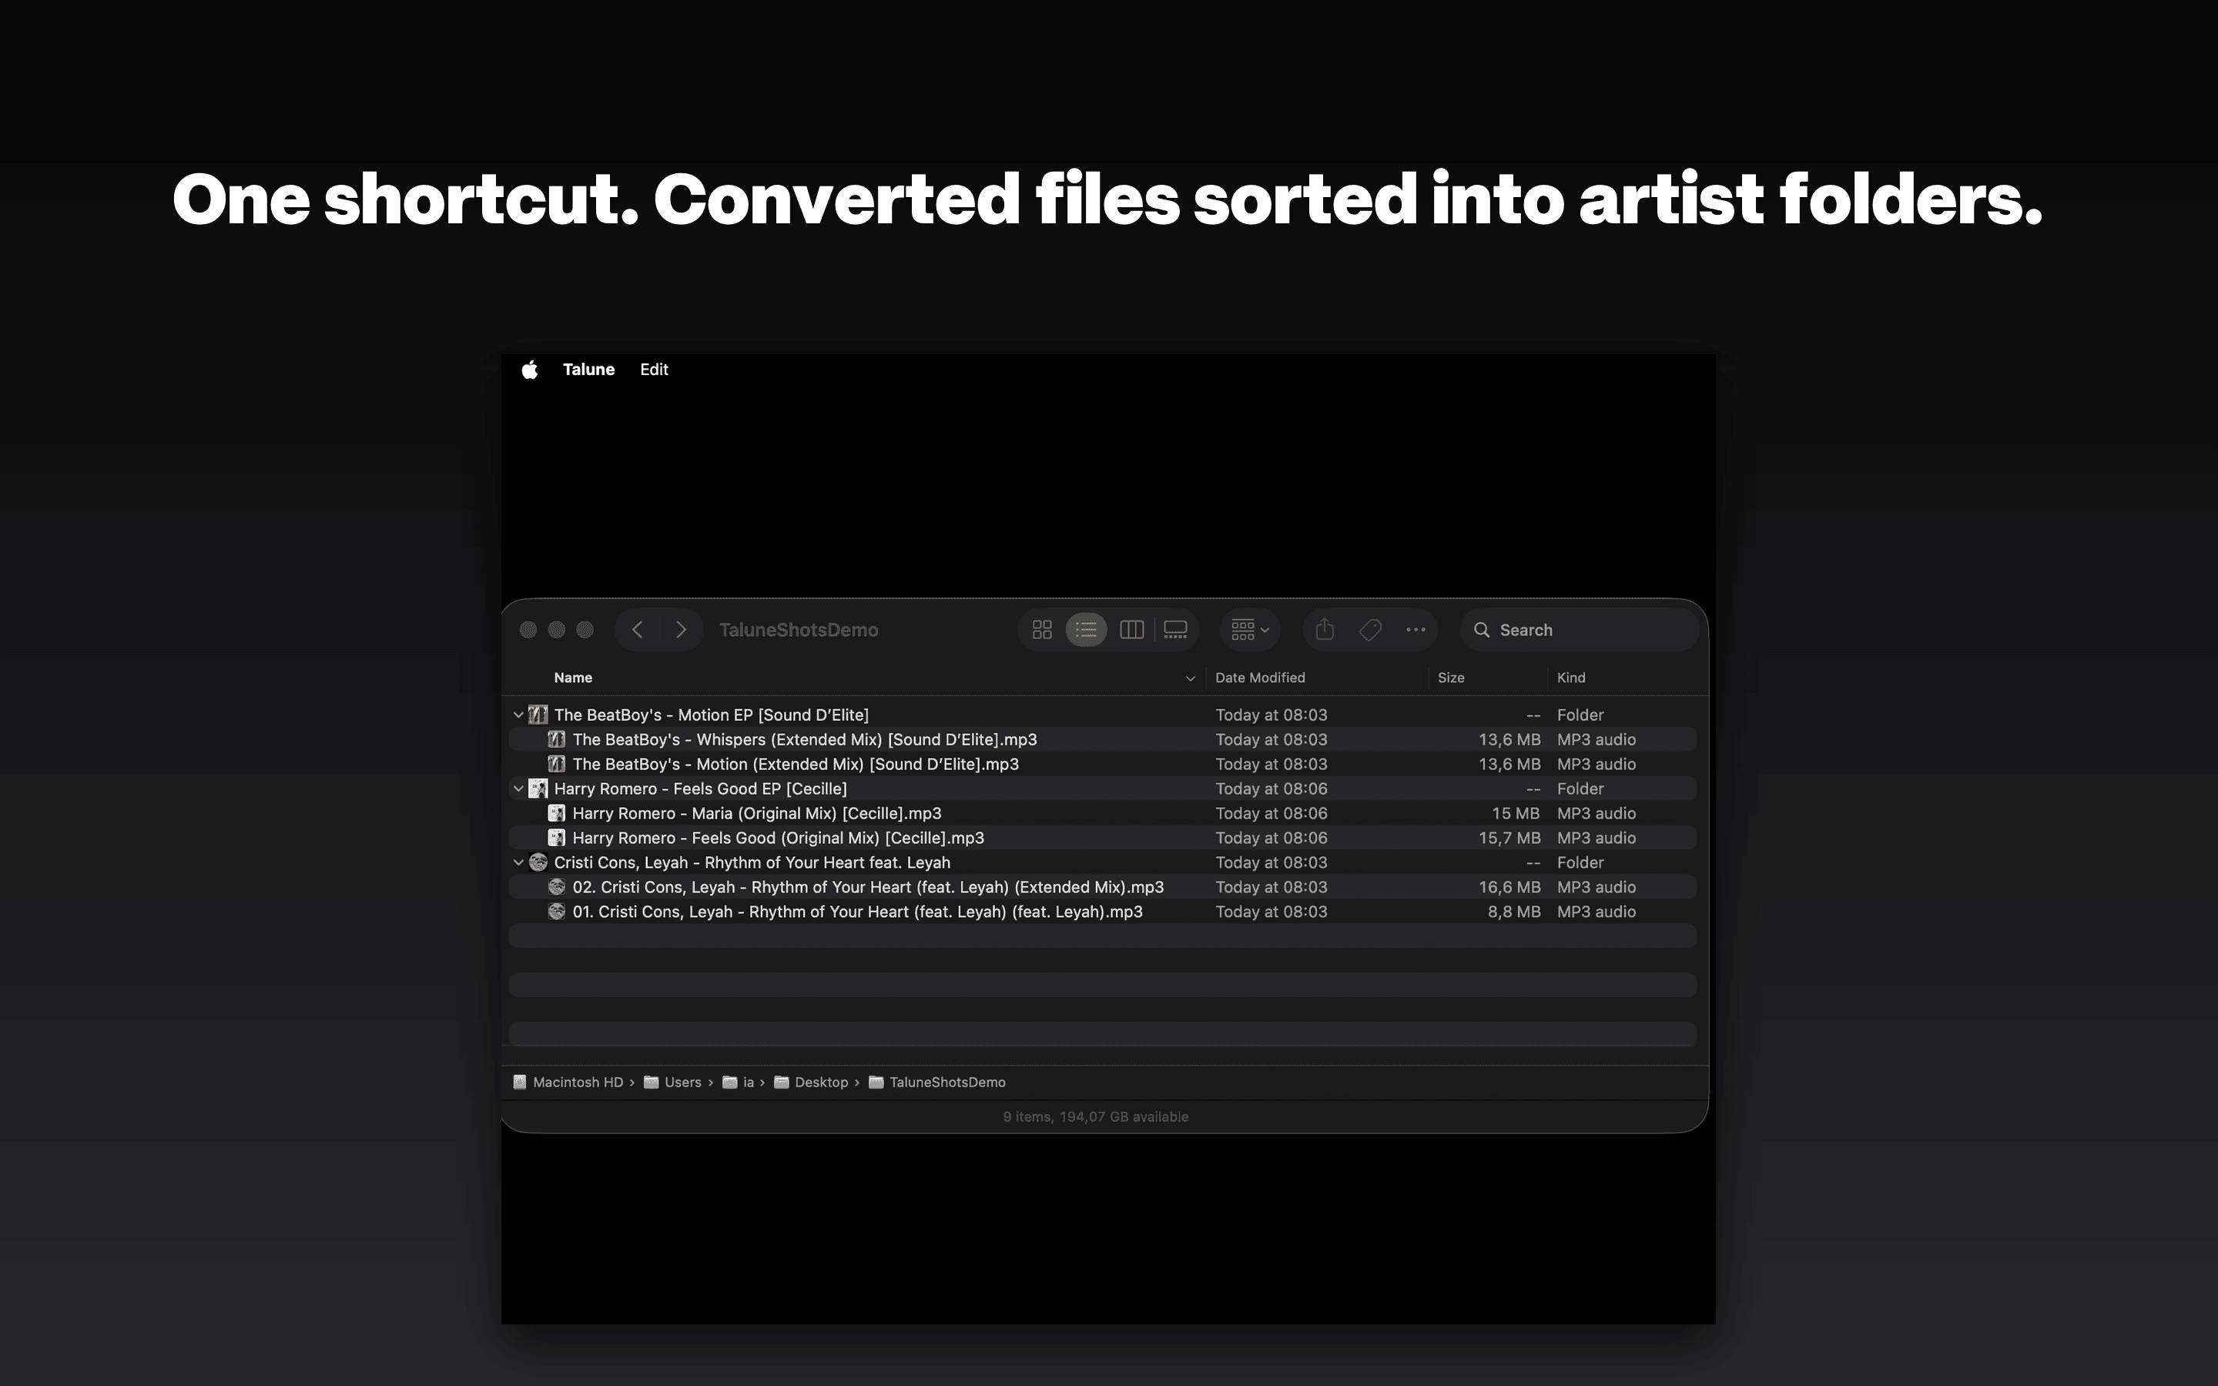Click the Tags toolbar icon

1370,630
